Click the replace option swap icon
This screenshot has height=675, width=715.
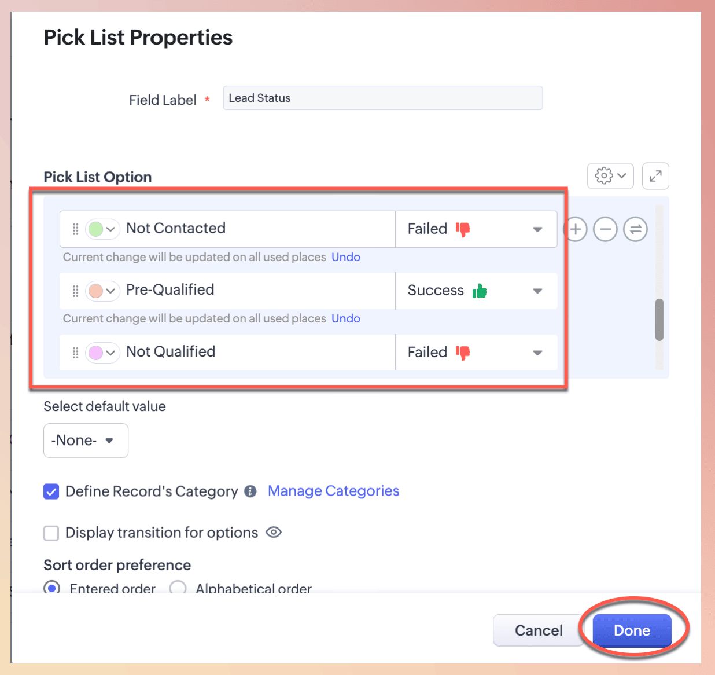coord(635,229)
